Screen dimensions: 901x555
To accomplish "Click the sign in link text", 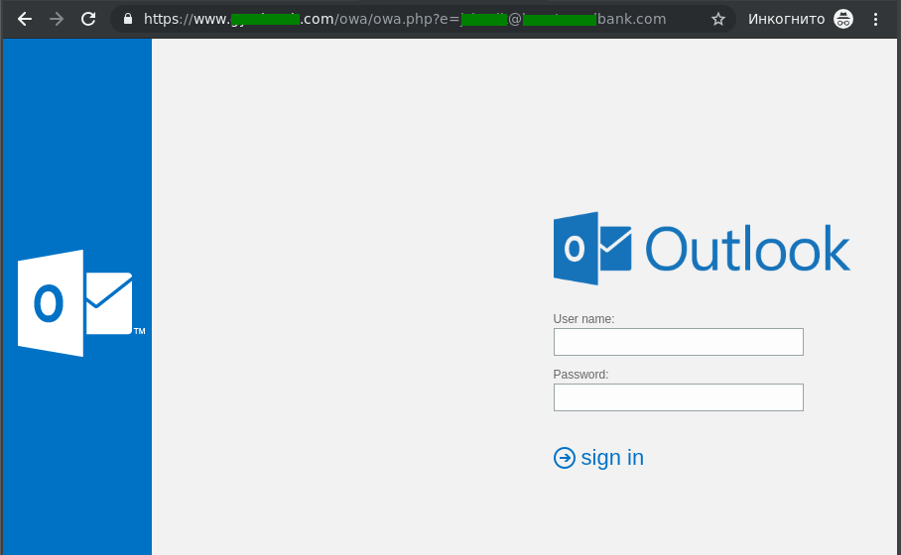I will click(x=612, y=458).
